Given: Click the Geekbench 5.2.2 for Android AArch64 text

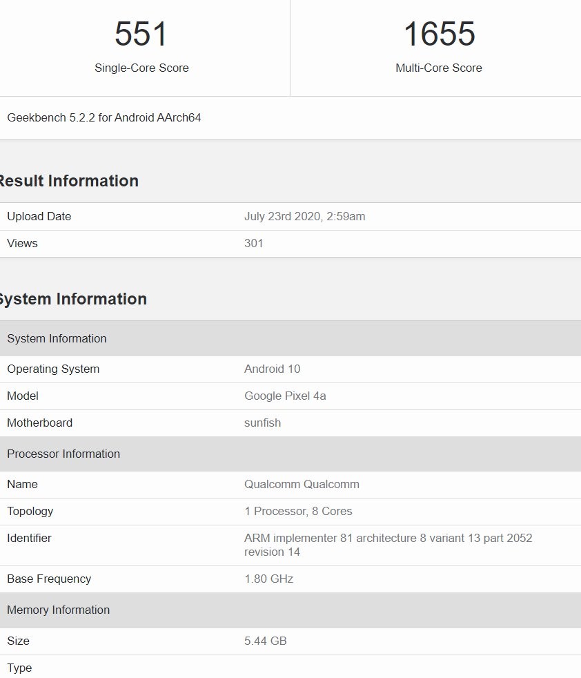Looking at the screenshot, I should point(104,117).
